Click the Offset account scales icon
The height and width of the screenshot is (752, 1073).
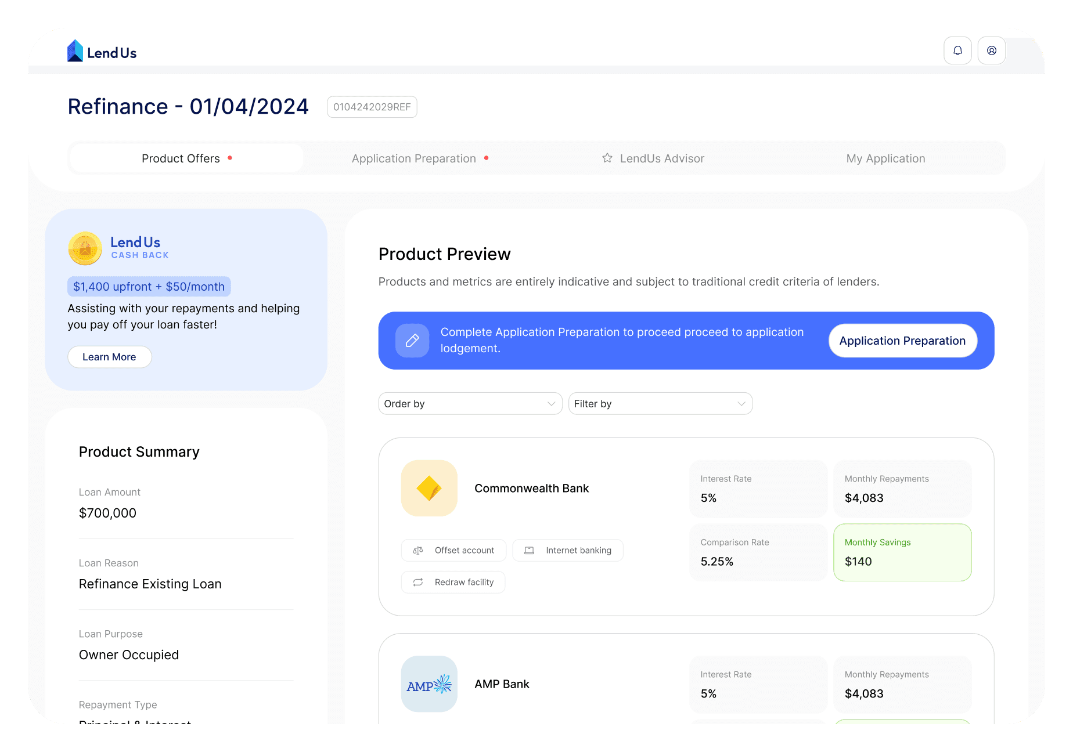pos(418,550)
